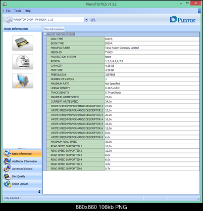The height and width of the screenshot is (211, 203).
Task: Go to Basic Information section
Action: (x=22, y=154)
